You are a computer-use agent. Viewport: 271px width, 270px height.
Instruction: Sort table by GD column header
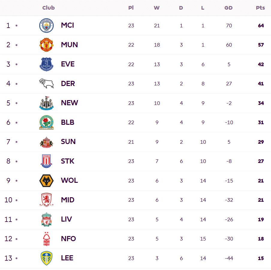(228, 8)
